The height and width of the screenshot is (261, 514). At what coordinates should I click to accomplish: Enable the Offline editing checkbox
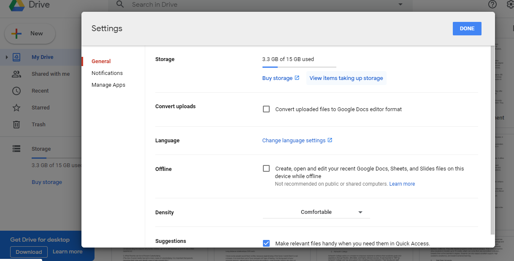click(x=266, y=168)
